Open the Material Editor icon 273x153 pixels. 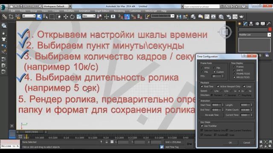221,17
